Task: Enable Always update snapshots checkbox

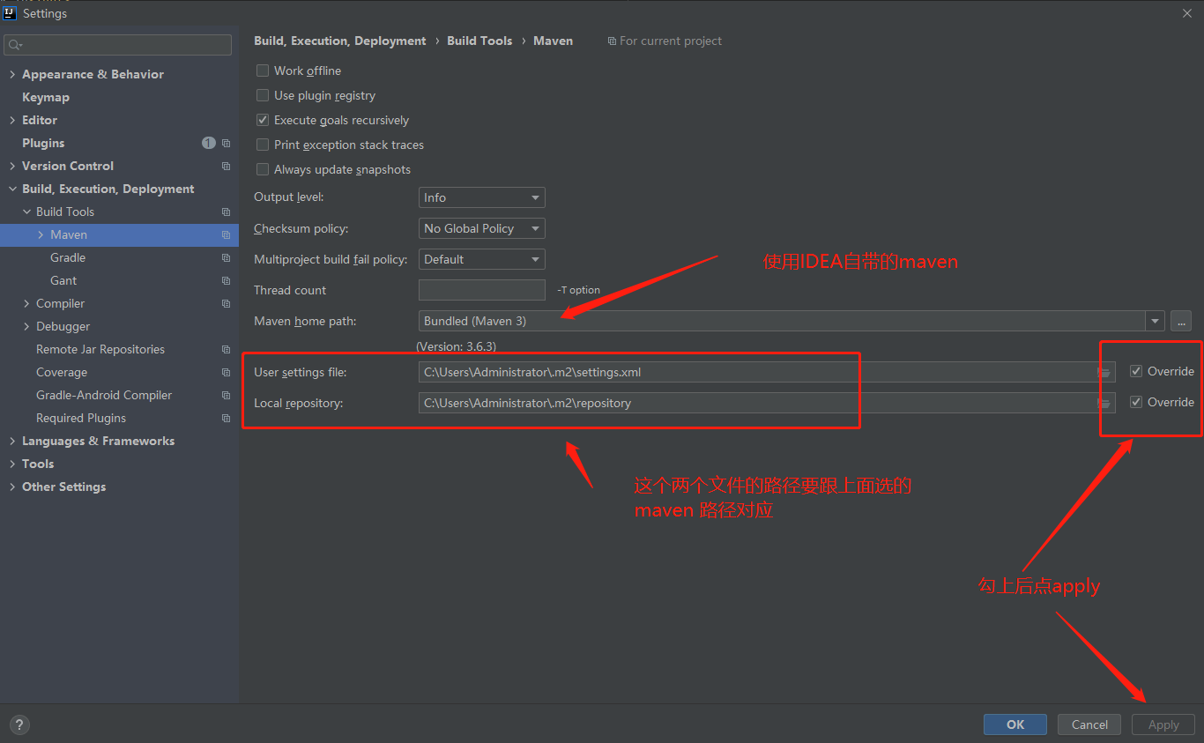Action: (263, 169)
